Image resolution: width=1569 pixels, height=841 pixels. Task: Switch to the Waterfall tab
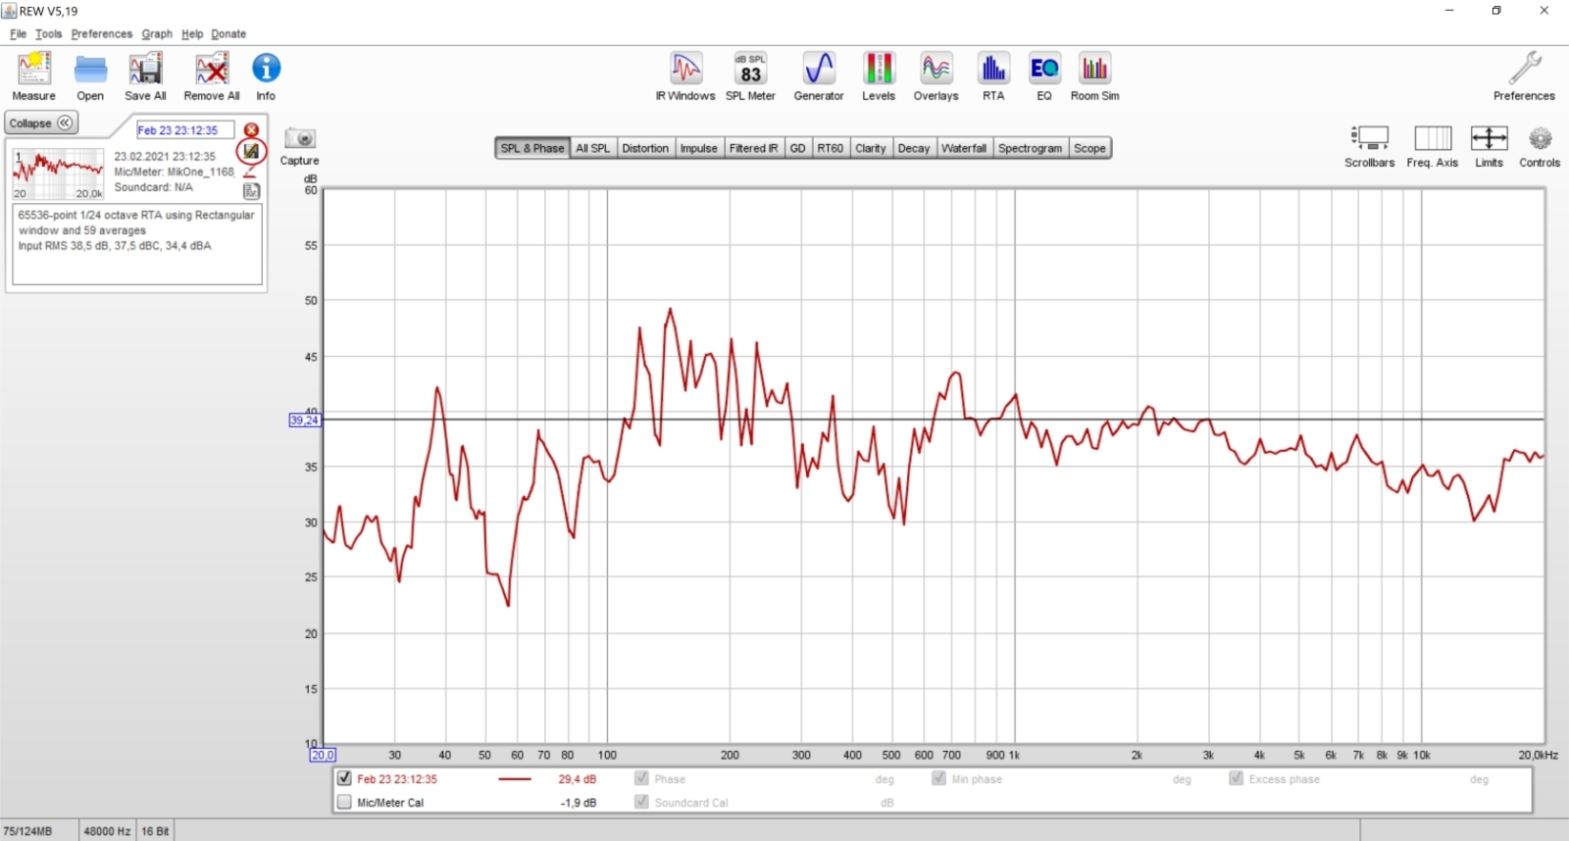pyautogui.click(x=963, y=148)
